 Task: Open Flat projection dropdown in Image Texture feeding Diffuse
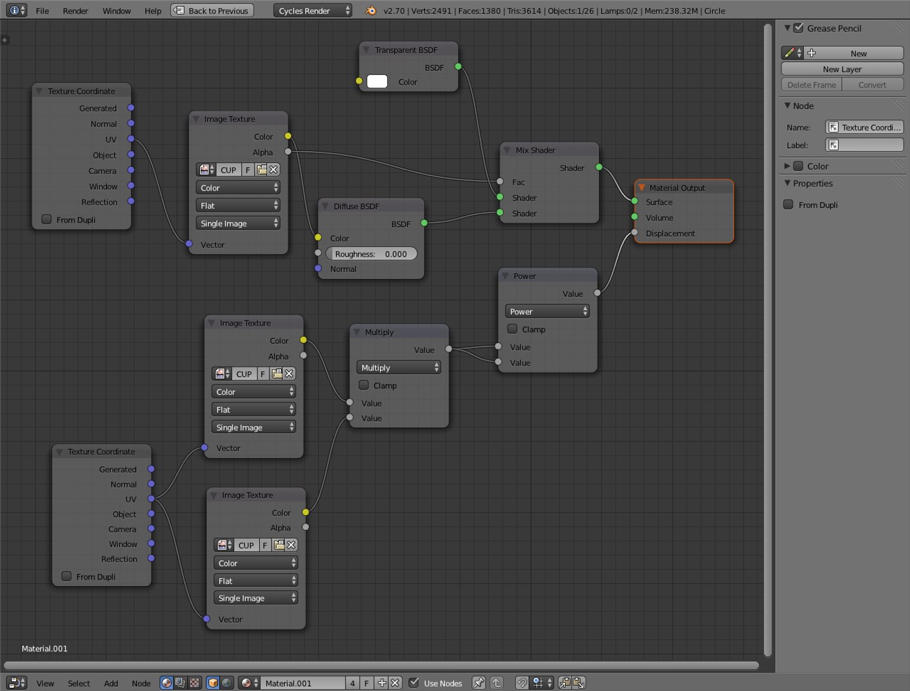[238, 205]
